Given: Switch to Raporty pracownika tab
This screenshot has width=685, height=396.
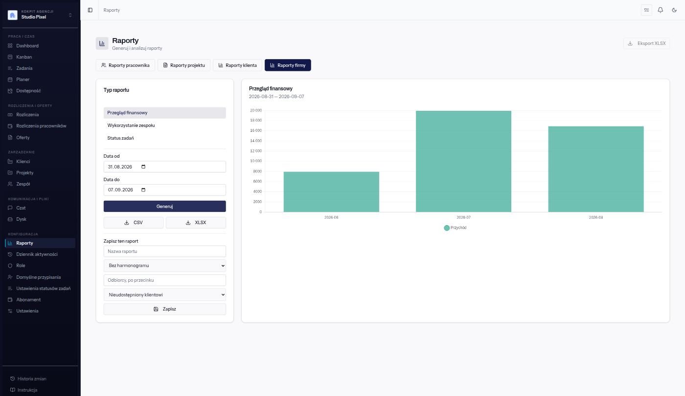Looking at the screenshot, I should (125, 65).
